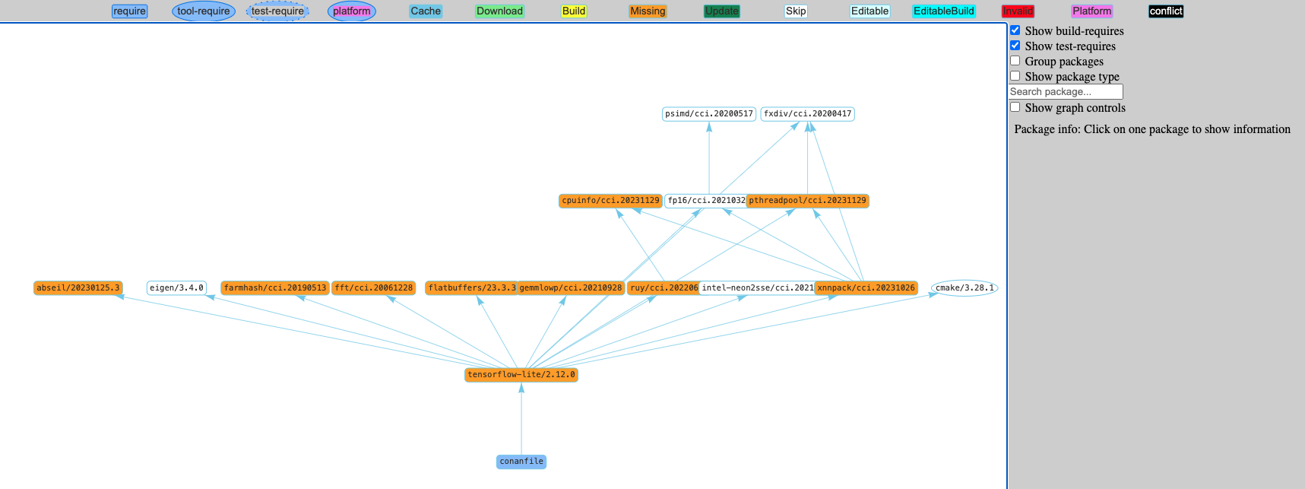Select the cpuinfo/cci.20231129 node
This screenshot has width=1305, height=489.
click(610, 201)
